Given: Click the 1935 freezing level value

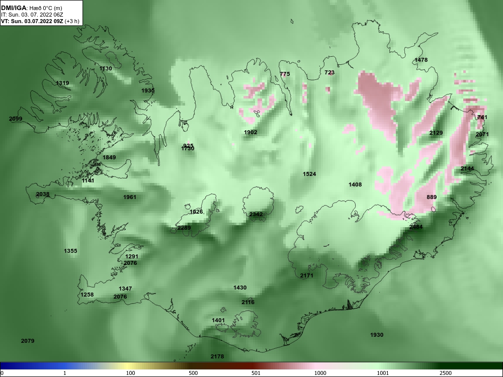Looking at the screenshot, I should [x=148, y=90].
